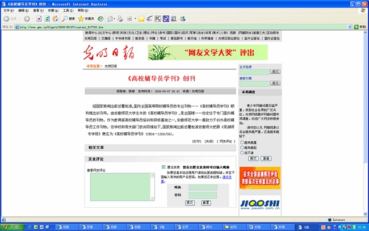The width and height of the screenshot is (369, 231).
Task: Expand the Mail button dropdown arrow
Action: click(115, 19)
